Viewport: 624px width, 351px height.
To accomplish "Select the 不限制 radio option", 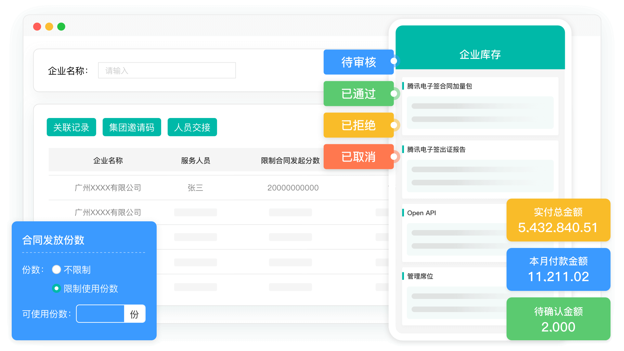I will (57, 270).
